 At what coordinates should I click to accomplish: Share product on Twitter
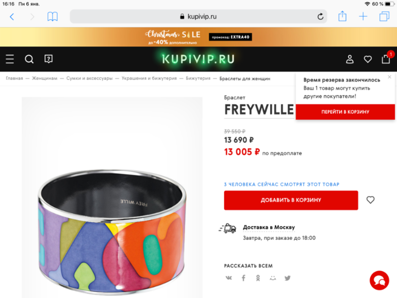pyautogui.click(x=288, y=278)
